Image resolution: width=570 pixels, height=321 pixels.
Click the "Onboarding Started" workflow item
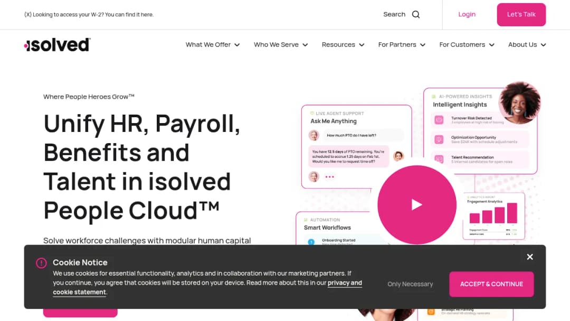[338, 240]
